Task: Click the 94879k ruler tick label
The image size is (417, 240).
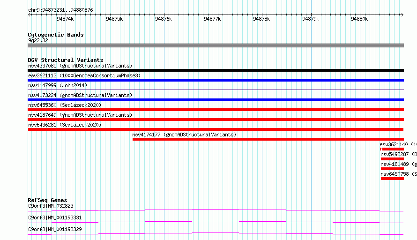Action: click(x=311, y=19)
